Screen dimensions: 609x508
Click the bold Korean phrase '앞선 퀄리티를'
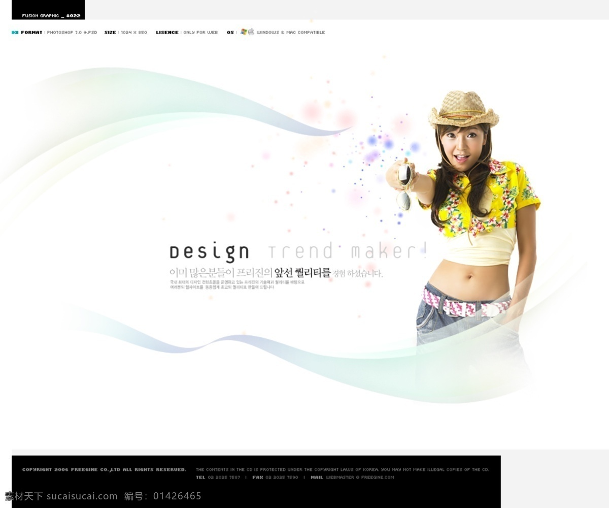pos(302,273)
